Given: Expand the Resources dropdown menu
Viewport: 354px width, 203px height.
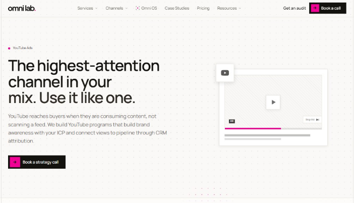Looking at the screenshot, I should pos(229,8).
